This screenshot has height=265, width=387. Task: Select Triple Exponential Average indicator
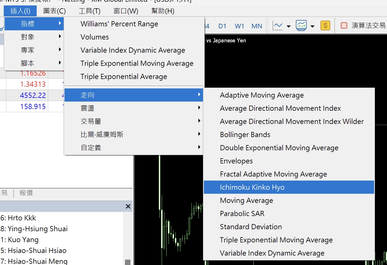134,77
